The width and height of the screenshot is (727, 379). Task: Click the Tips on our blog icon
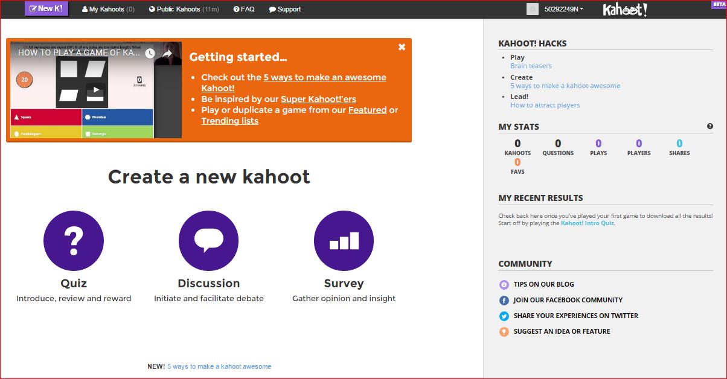coord(504,284)
